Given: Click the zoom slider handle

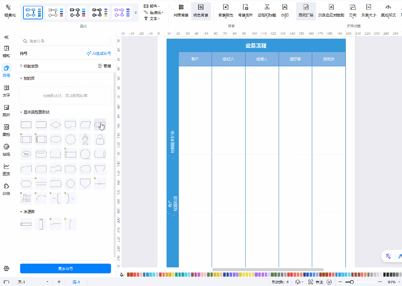Looking at the screenshot, I should pos(352,282).
